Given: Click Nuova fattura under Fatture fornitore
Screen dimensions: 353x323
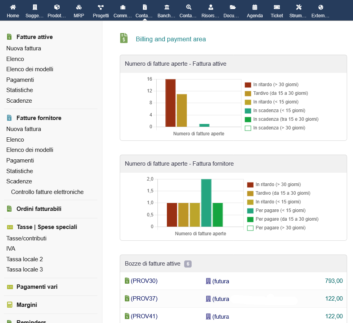Looking at the screenshot, I should coord(24,129).
